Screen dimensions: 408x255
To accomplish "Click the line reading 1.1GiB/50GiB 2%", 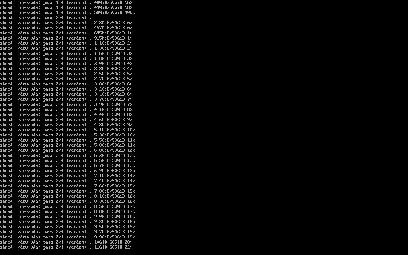I will point(66,43).
